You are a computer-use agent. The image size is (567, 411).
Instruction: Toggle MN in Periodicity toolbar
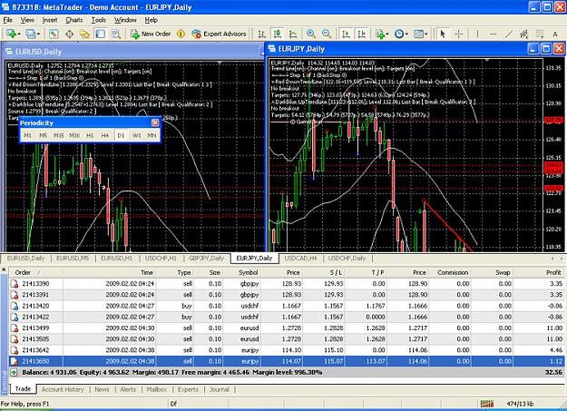152,135
